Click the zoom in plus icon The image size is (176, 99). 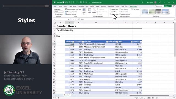(x=171, y=98)
